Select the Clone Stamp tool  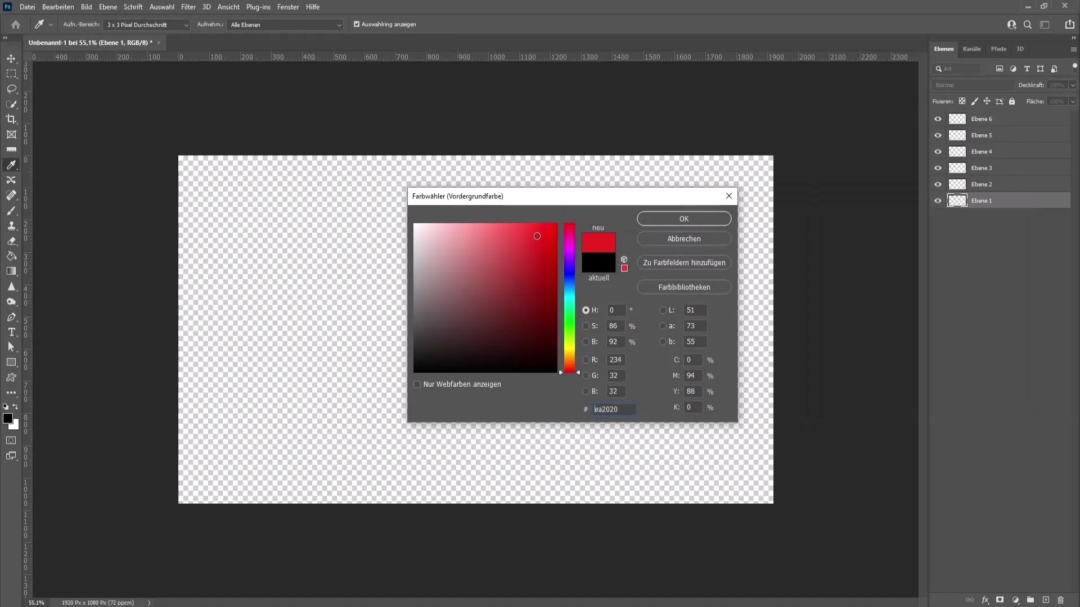(11, 226)
